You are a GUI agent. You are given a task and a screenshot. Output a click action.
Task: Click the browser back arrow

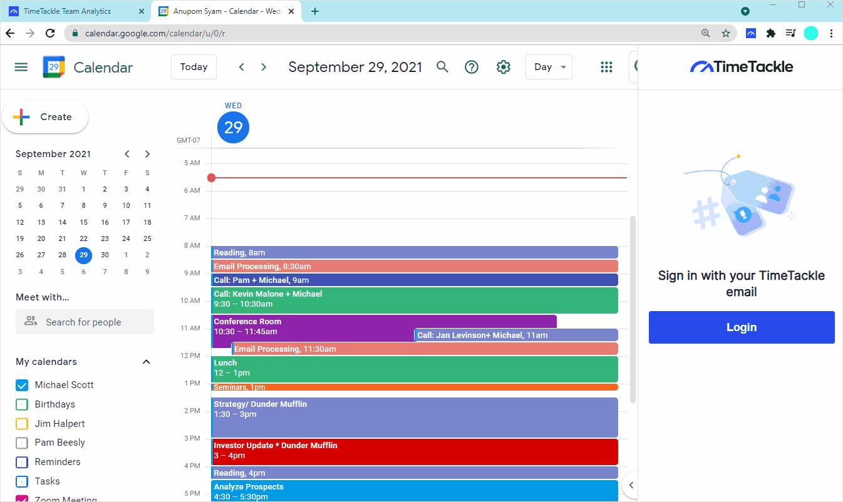[10, 33]
